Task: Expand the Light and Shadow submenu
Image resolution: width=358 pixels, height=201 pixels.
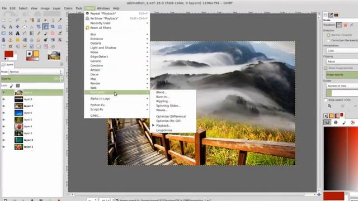Action: [x=117, y=47]
